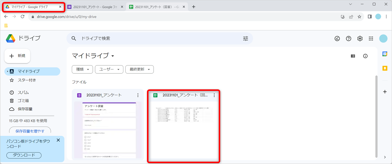The image size is (392, 164).
Task: Bookmark this page with star icon
Action: [x=359, y=17]
